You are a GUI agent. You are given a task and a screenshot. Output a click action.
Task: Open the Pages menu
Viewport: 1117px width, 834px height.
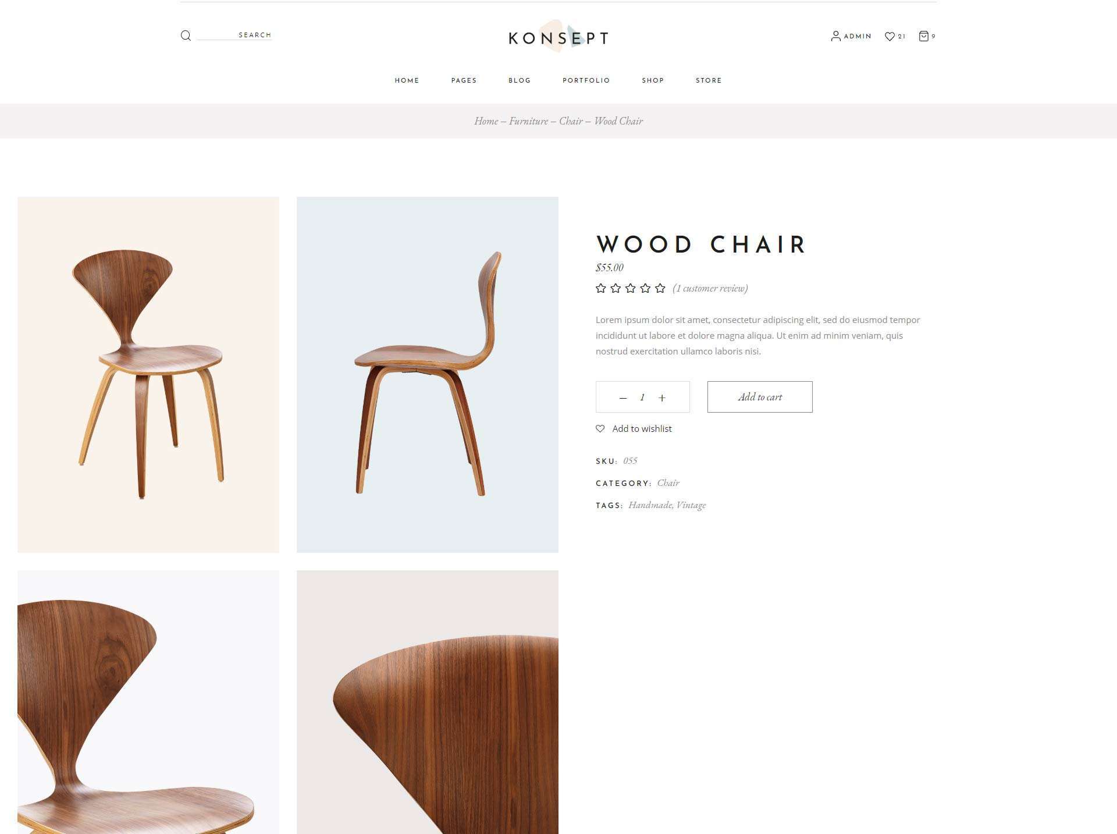tap(464, 80)
